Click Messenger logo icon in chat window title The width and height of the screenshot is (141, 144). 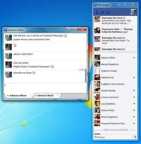pos(6,30)
